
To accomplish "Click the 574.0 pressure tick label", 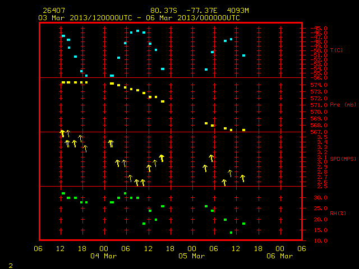I will click(x=319, y=85).
